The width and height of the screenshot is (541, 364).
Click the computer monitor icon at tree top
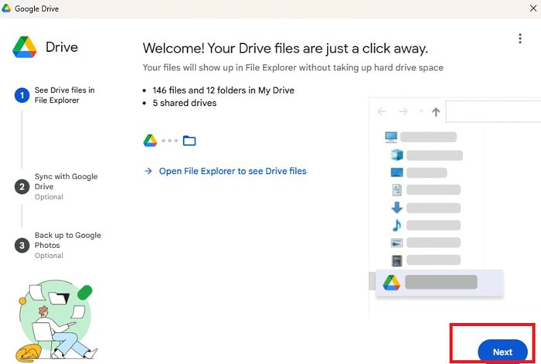coord(391,138)
